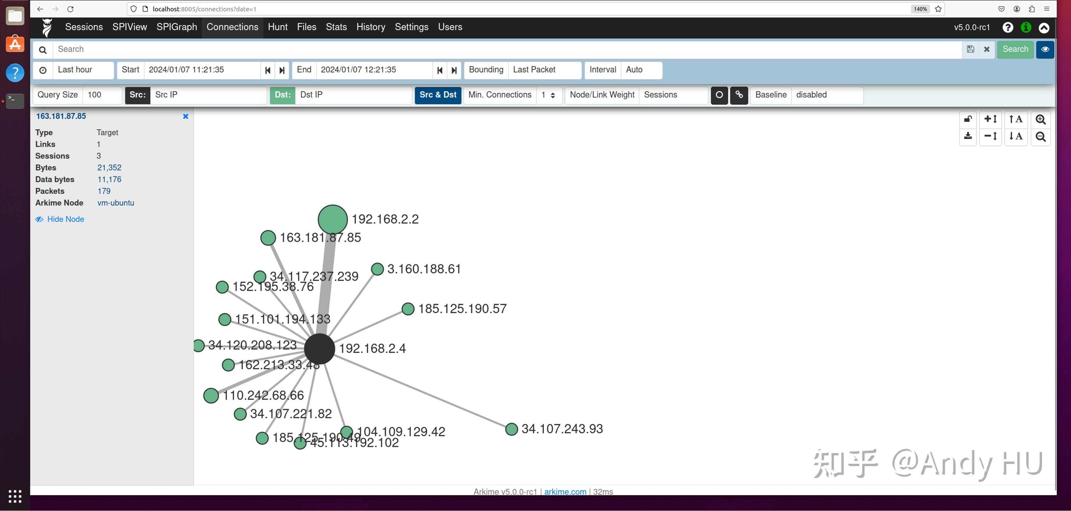Select the black 192.168.2.4 graph node
The height and width of the screenshot is (511, 1071).
319,349
